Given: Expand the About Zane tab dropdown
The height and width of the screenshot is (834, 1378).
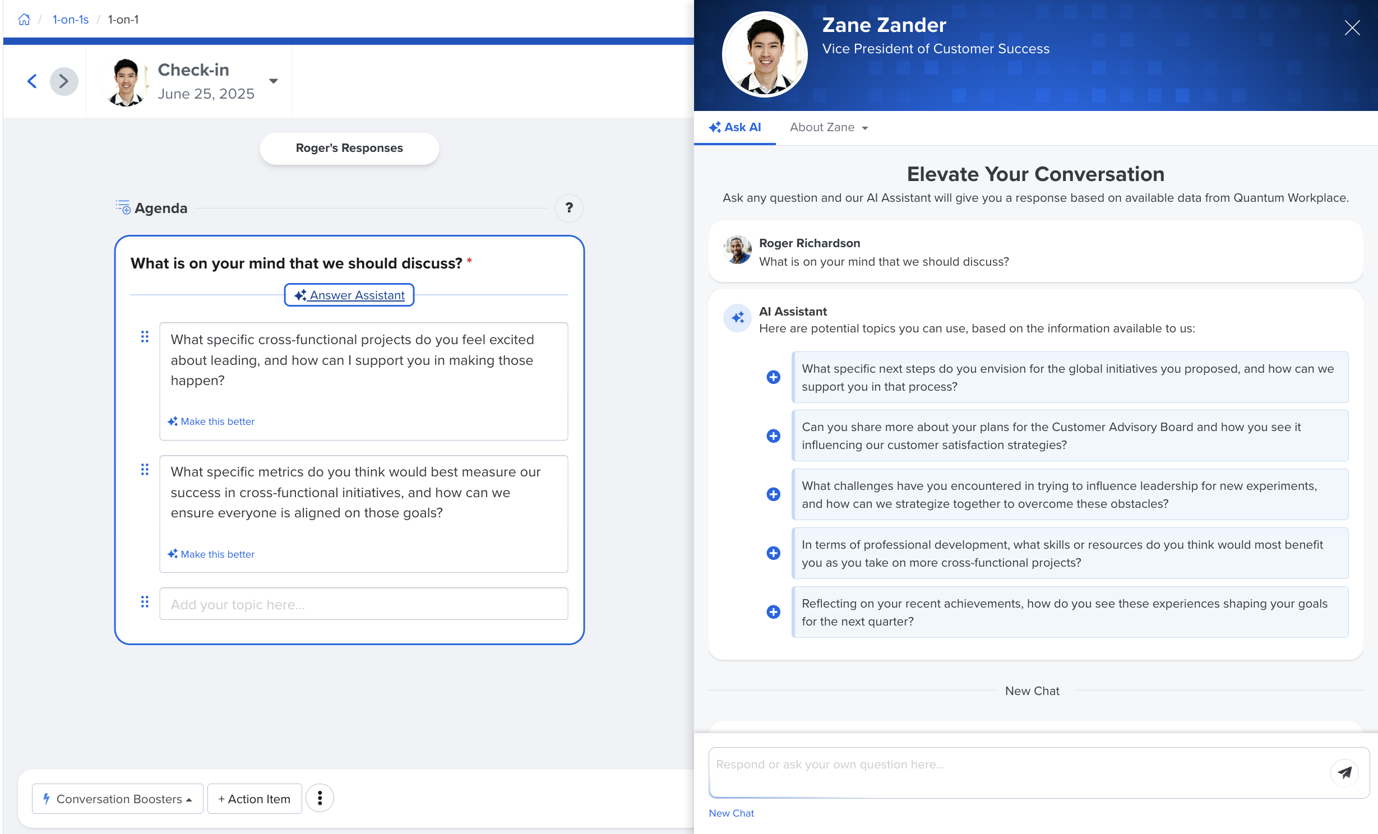Looking at the screenshot, I should tap(829, 128).
